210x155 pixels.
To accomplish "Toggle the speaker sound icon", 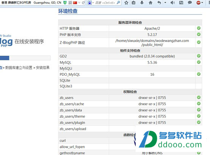I will click(x=172, y=3).
